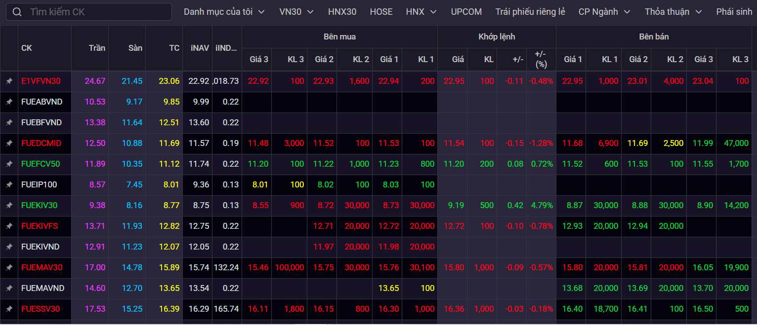The height and width of the screenshot is (325, 757).
Task: Open the FUEMAVND ticker link
Action: pyautogui.click(x=43, y=288)
